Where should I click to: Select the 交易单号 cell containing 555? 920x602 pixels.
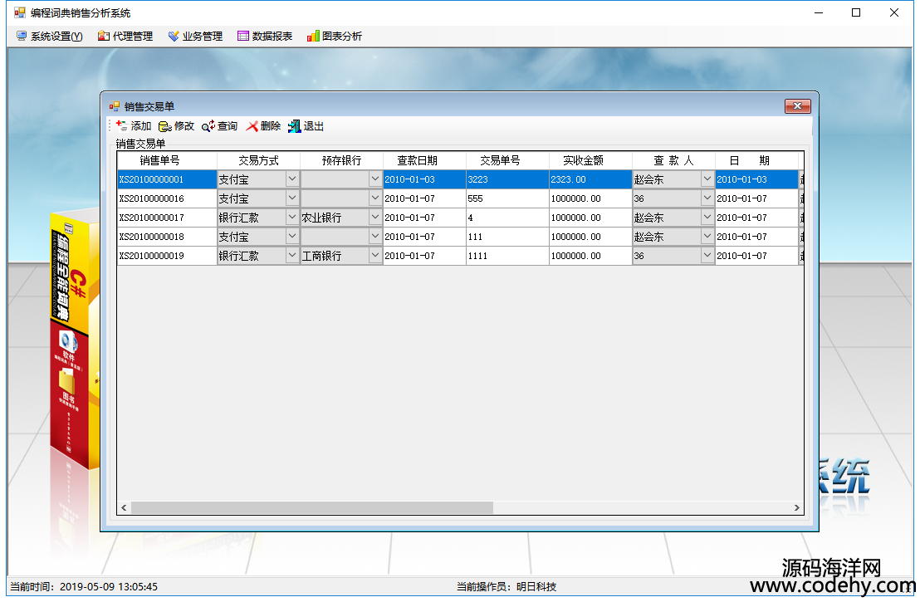pos(506,199)
